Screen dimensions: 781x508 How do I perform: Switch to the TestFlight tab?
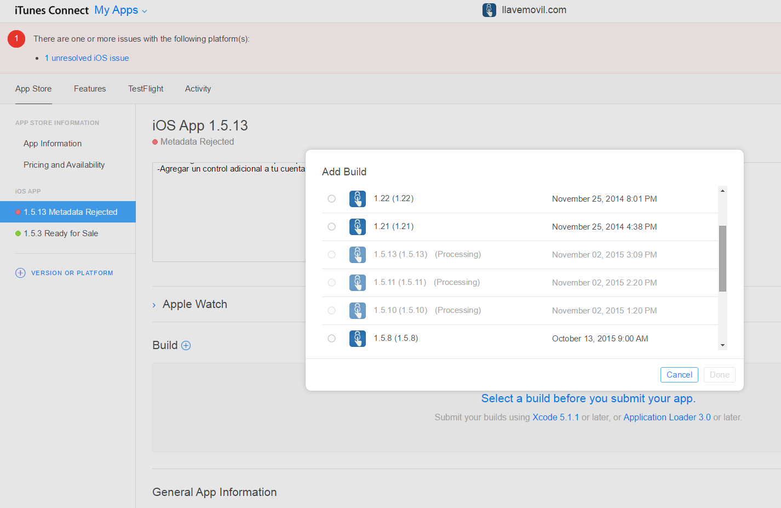click(146, 89)
